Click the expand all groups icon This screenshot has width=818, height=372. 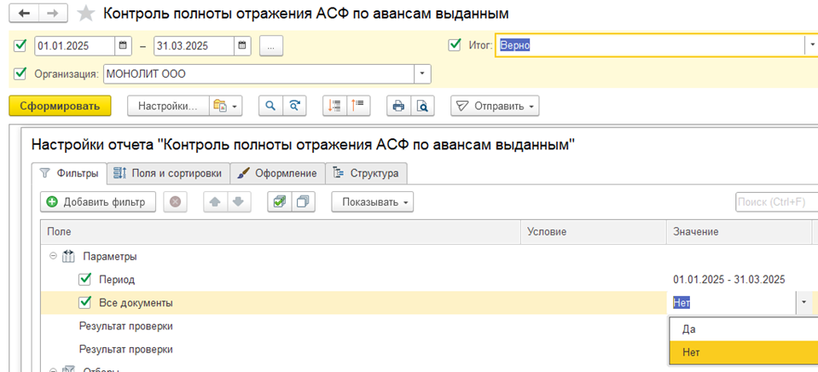tap(334, 106)
